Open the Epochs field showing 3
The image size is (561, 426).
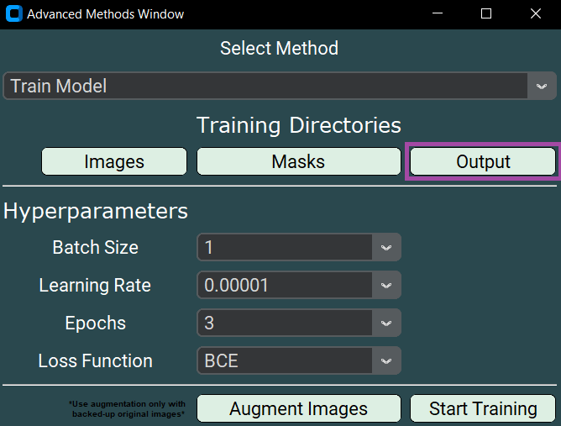click(x=286, y=323)
